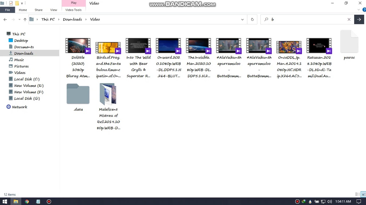This screenshot has width=366, height=205.
Task: Select the OnceDDL_Ip.Man.4.2019 video file
Action: 289,59
